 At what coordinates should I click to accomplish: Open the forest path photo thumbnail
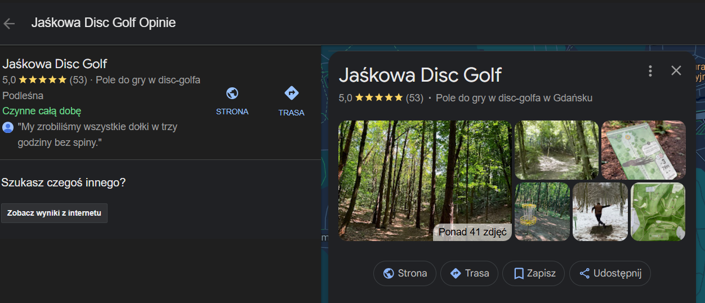(x=556, y=150)
